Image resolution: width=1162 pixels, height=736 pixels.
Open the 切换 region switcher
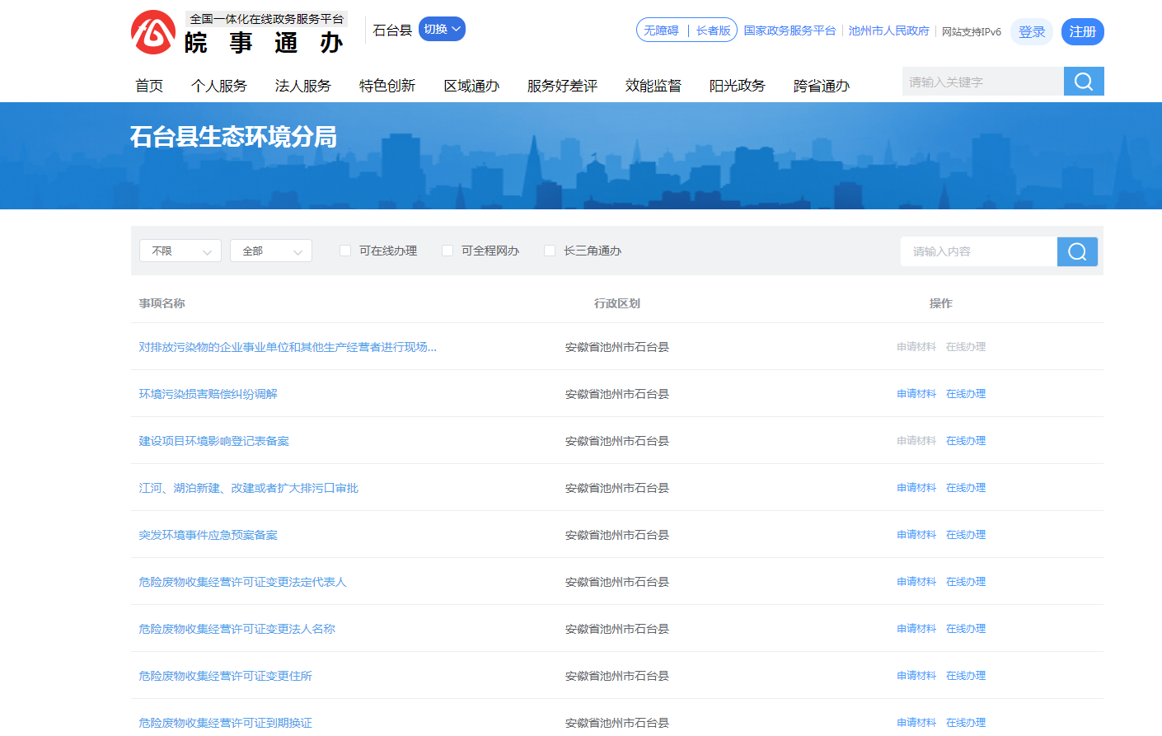[442, 29]
